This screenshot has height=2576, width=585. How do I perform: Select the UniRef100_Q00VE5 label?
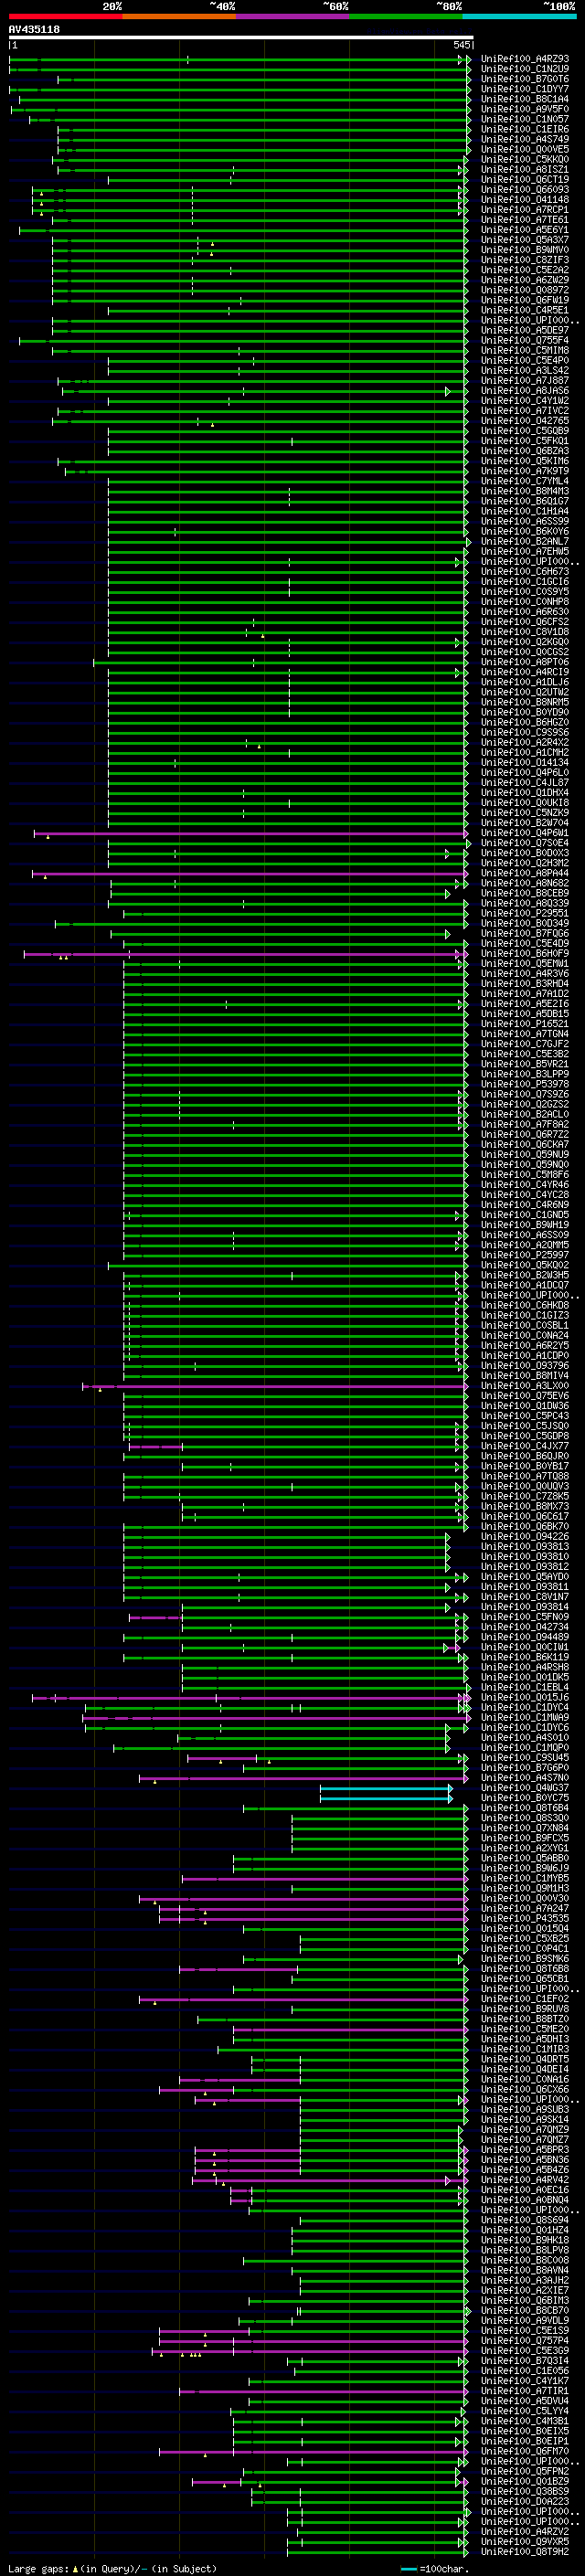coord(525,149)
